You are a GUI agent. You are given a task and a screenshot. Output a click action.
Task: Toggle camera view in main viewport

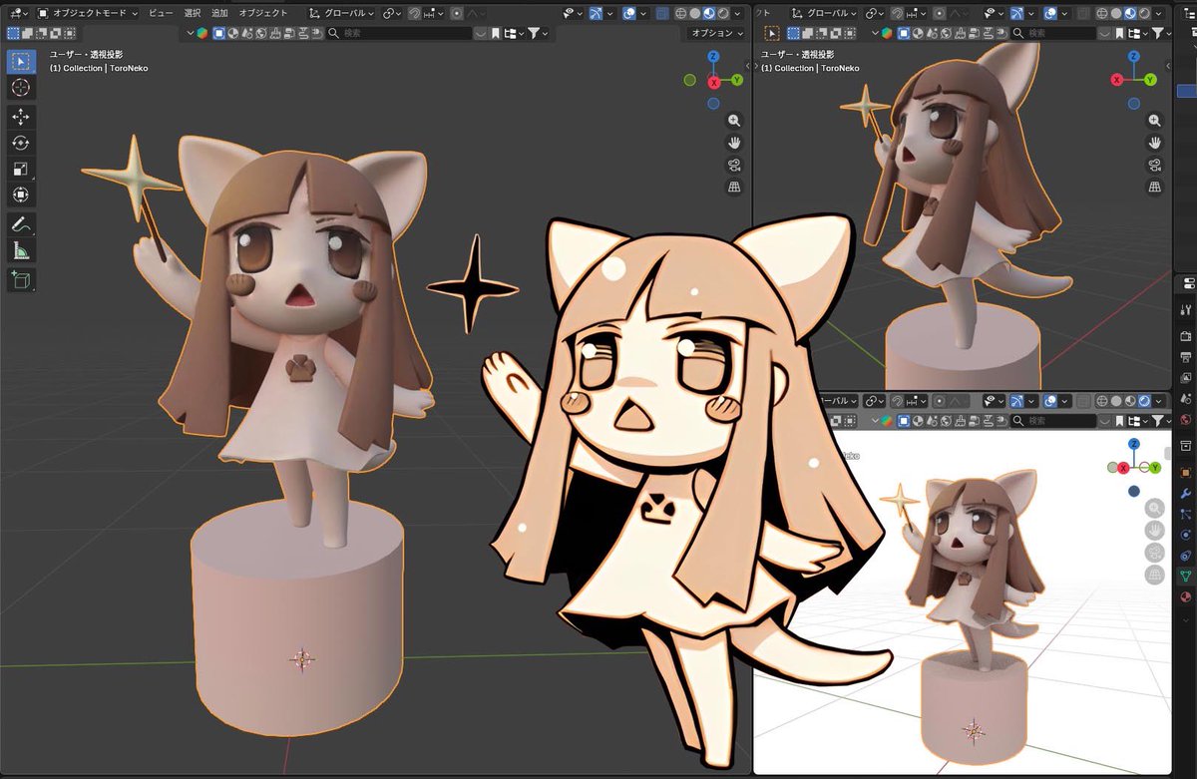coord(734,165)
